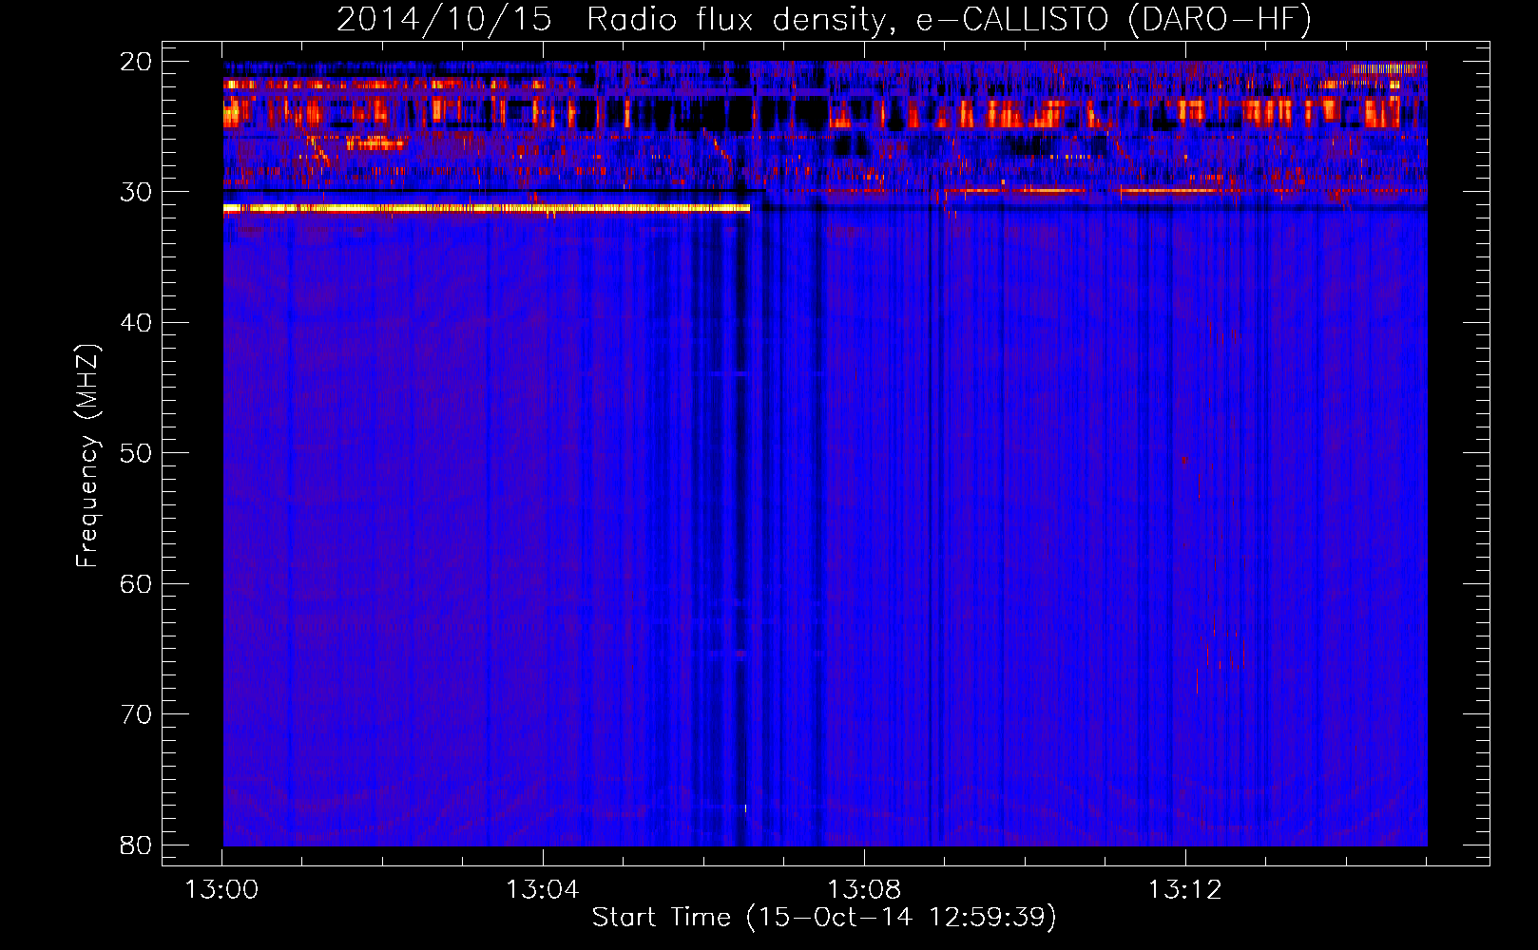Image resolution: width=1538 pixels, height=950 pixels.
Task: Click the 13:08 time tick label
Action: tap(864, 890)
